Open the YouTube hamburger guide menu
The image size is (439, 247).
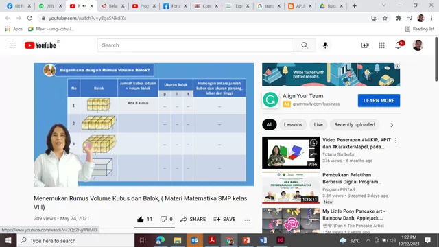[12, 45]
